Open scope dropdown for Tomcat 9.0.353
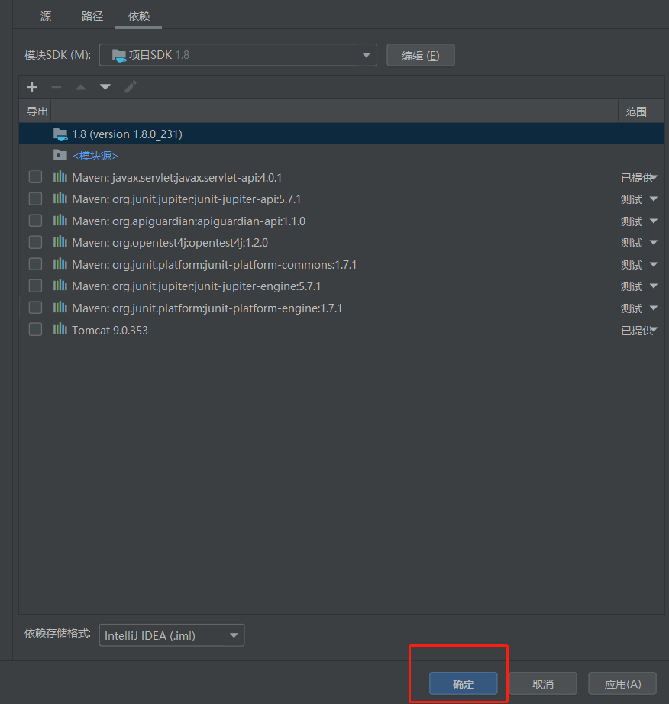Screen dimensions: 669x704 (x=654, y=330)
